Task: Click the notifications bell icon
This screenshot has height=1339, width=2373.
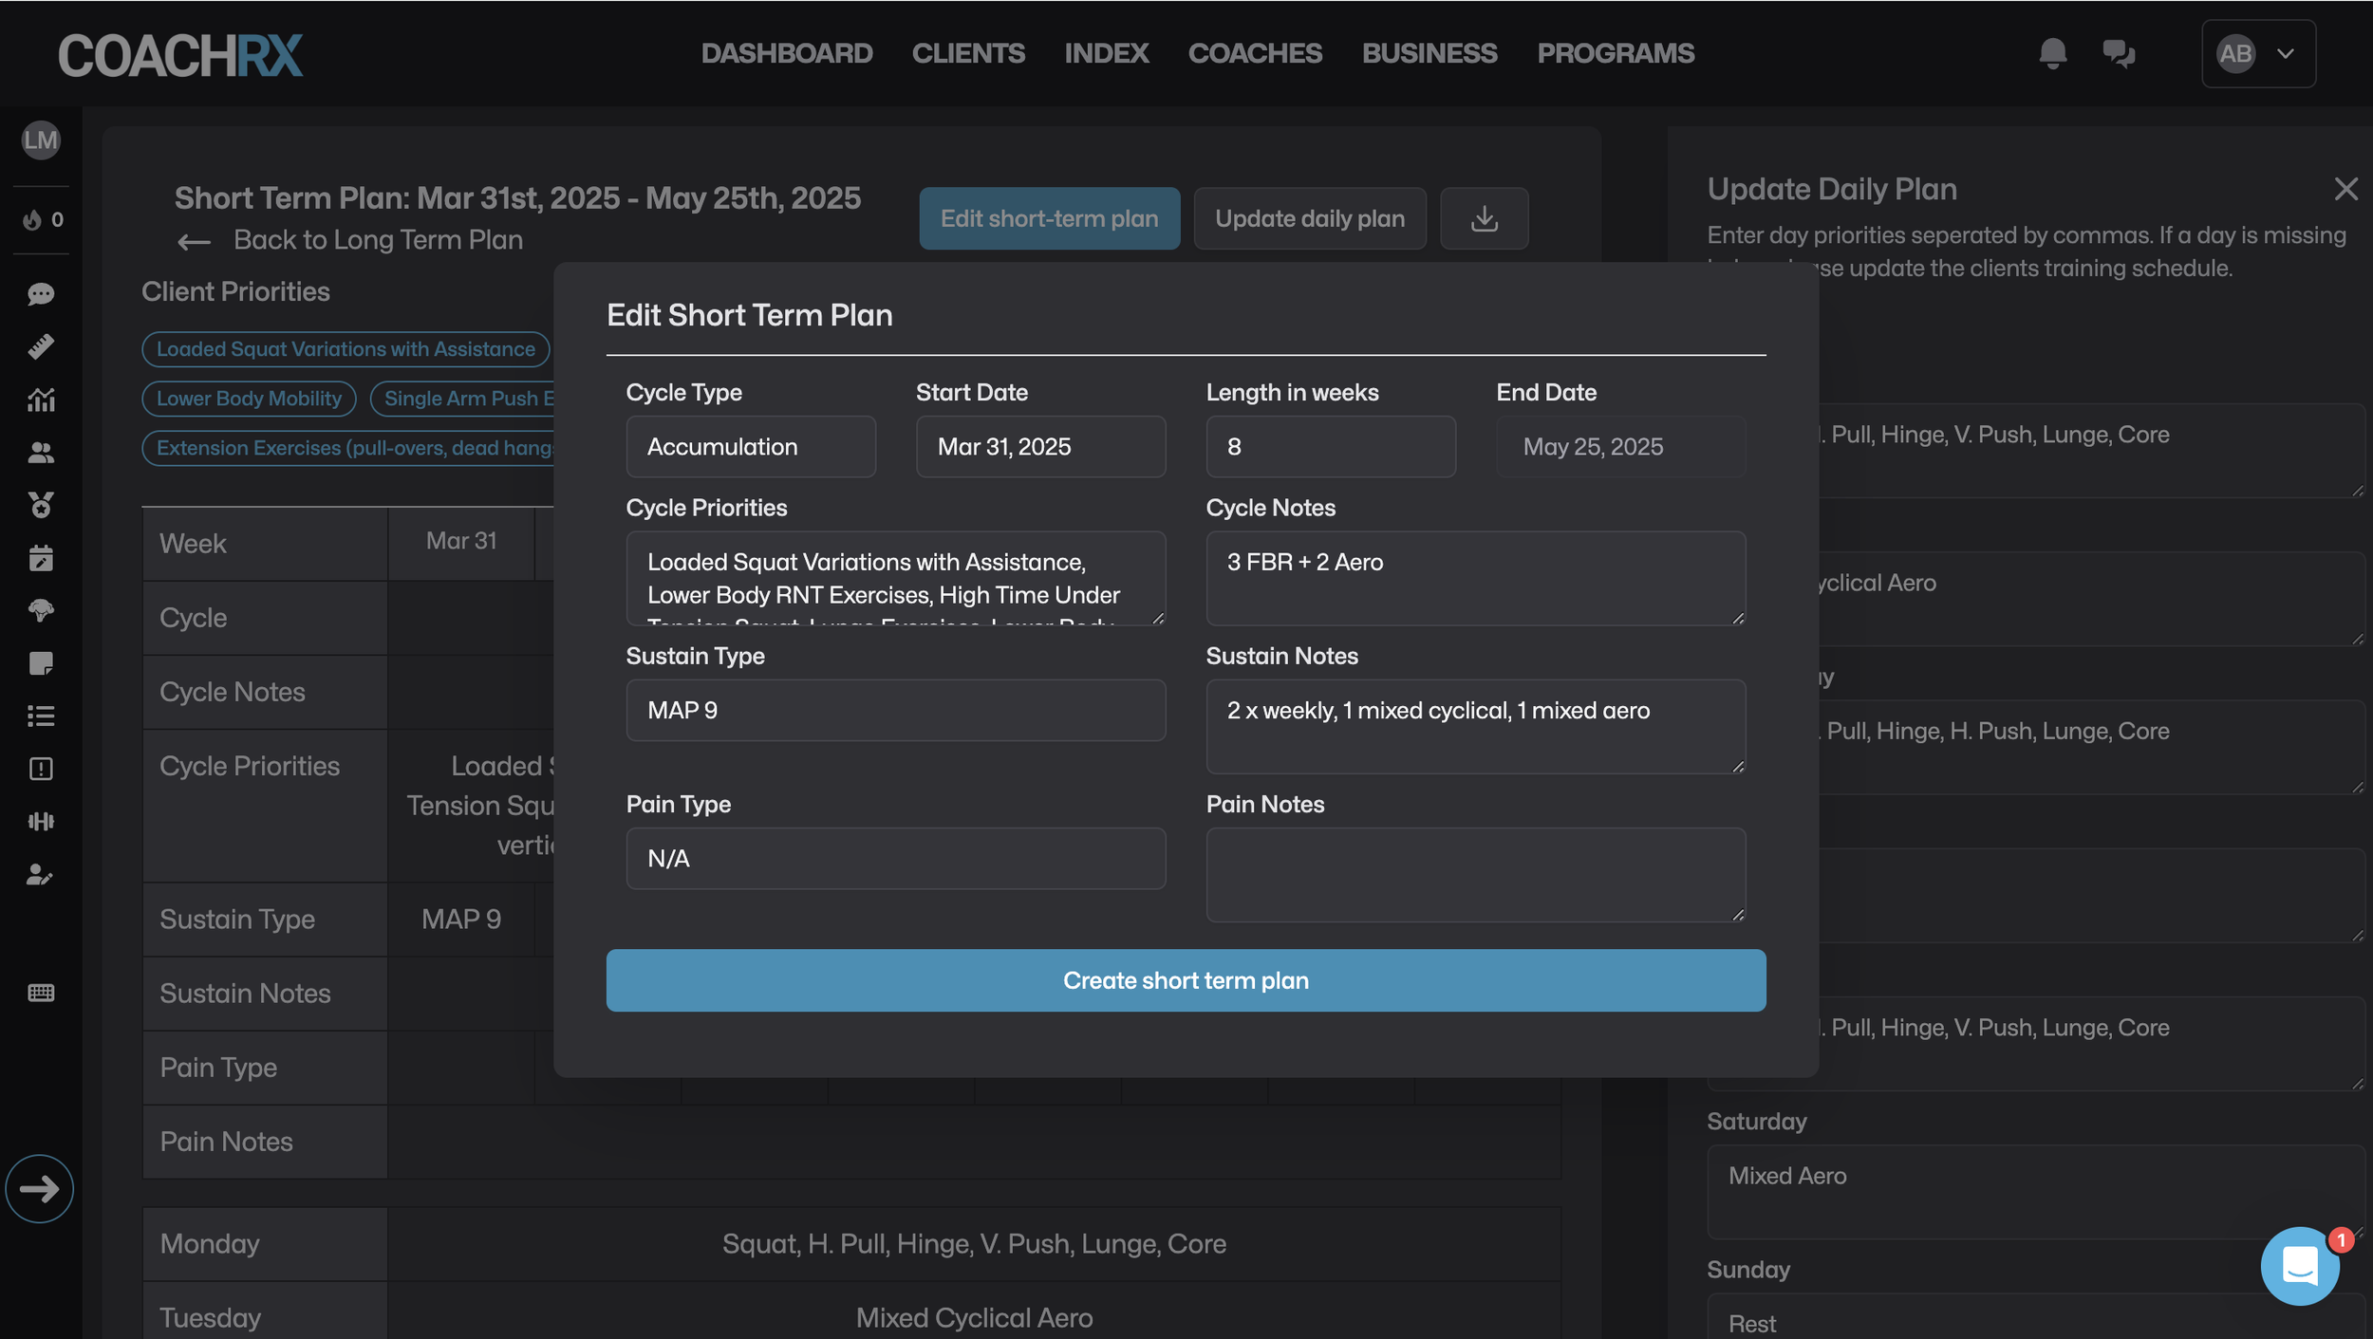Action: [x=2052, y=53]
